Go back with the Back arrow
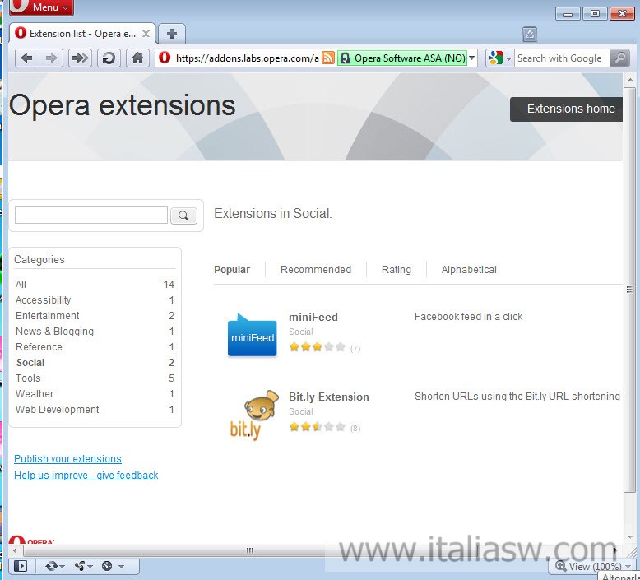 tap(27, 58)
